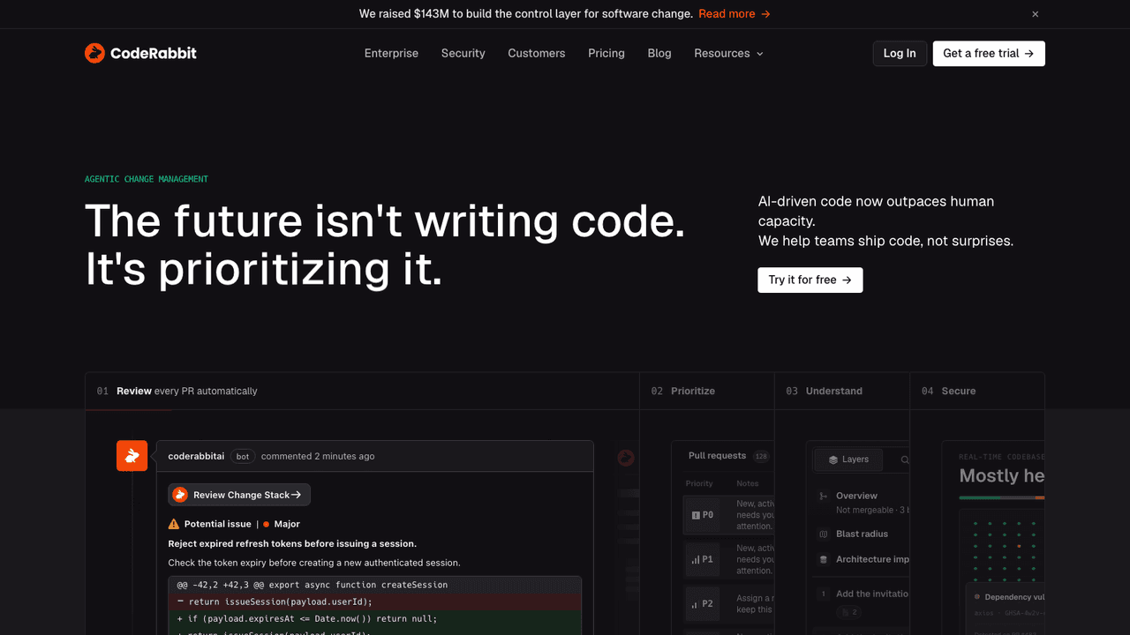
Task: Click the AGENTIC CHANGE MANAGEMENT label
Action: click(x=147, y=179)
